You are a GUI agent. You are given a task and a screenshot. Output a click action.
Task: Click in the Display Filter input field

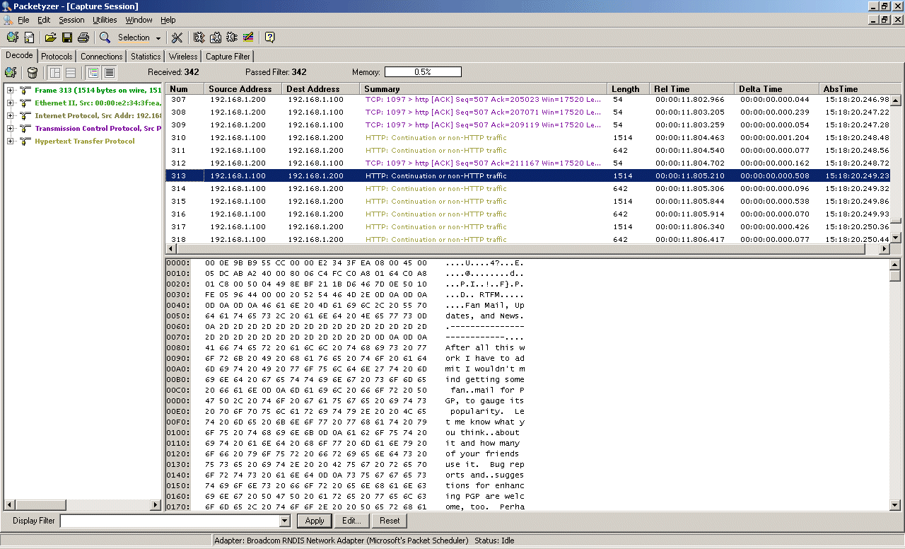point(170,521)
